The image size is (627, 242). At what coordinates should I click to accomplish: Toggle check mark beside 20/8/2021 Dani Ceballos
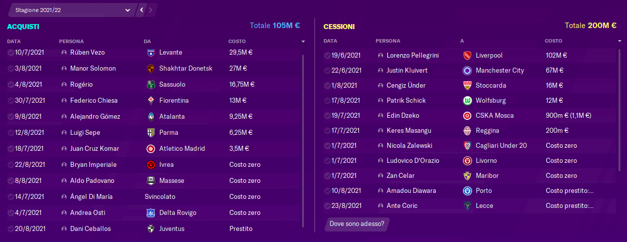point(11,229)
